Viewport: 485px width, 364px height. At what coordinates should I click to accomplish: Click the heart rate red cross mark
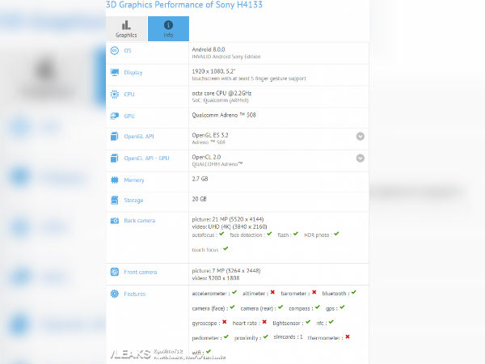(x=264, y=322)
